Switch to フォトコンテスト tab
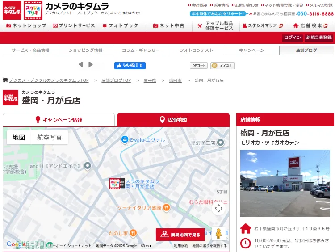The width and height of the screenshot is (335, 252). pyautogui.click(x=197, y=50)
